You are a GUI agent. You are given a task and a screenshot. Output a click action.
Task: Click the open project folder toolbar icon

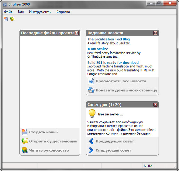[x=12, y=19]
